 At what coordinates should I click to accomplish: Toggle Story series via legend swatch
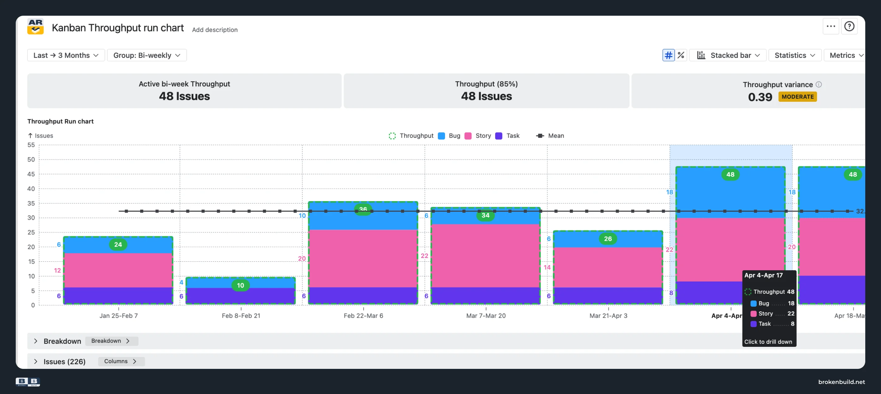coord(468,136)
